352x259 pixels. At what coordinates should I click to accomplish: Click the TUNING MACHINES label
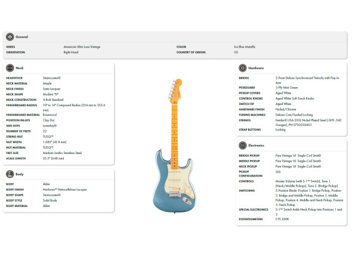coord(252,115)
